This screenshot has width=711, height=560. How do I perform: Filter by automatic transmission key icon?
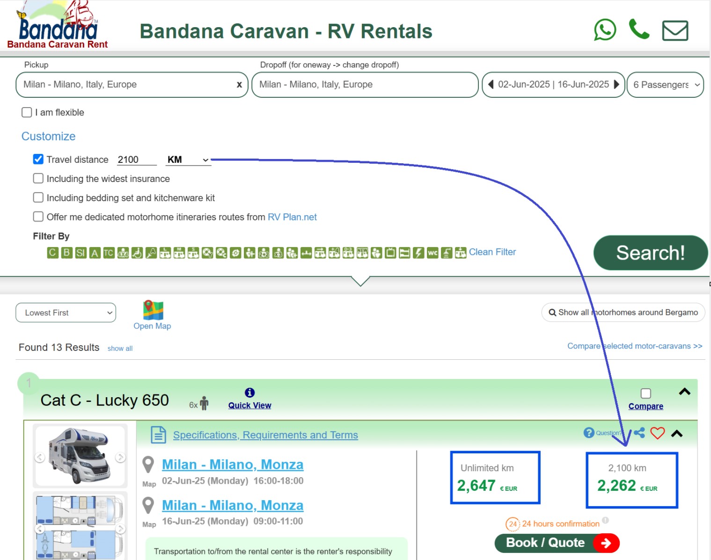point(151,253)
